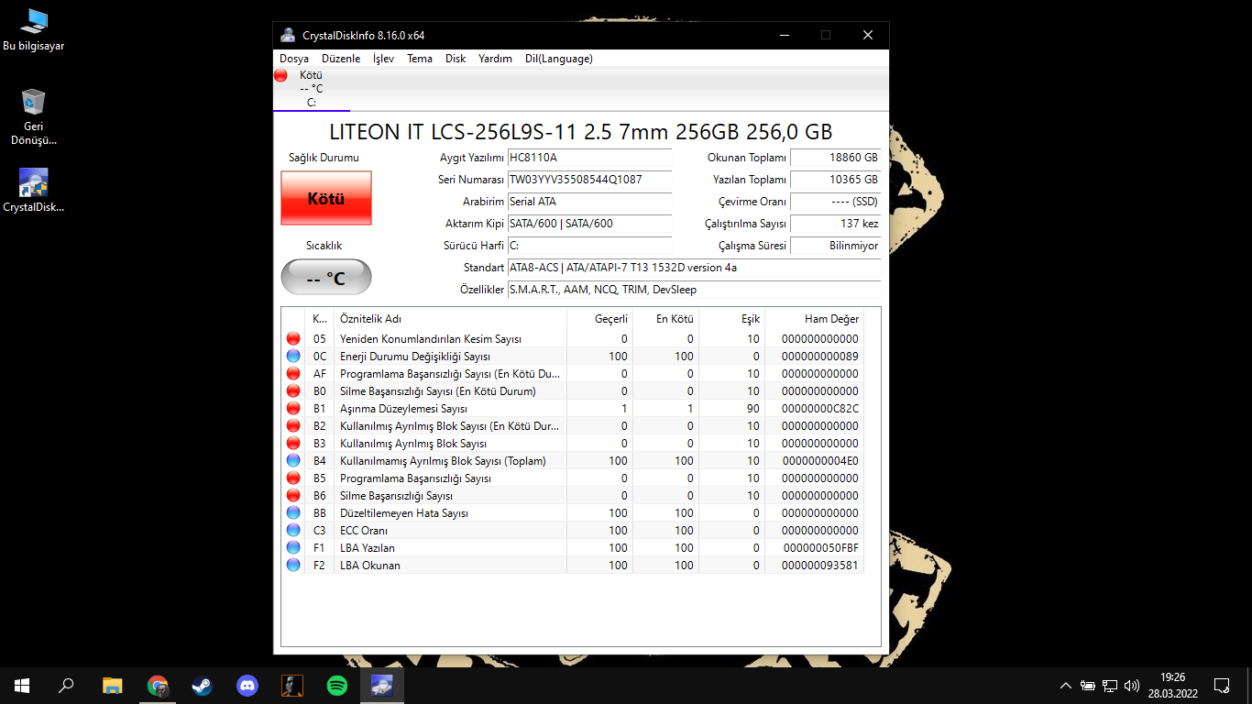The width and height of the screenshot is (1252, 704).
Task: Open Steam from the taskbar
Action: (202, 686)
